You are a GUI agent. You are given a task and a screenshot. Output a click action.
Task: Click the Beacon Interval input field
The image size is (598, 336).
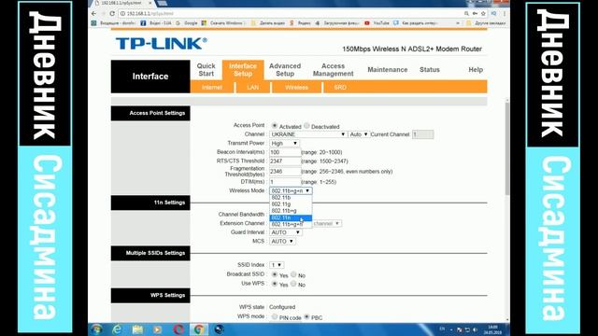pyautogui.click(x=285, y=152)
